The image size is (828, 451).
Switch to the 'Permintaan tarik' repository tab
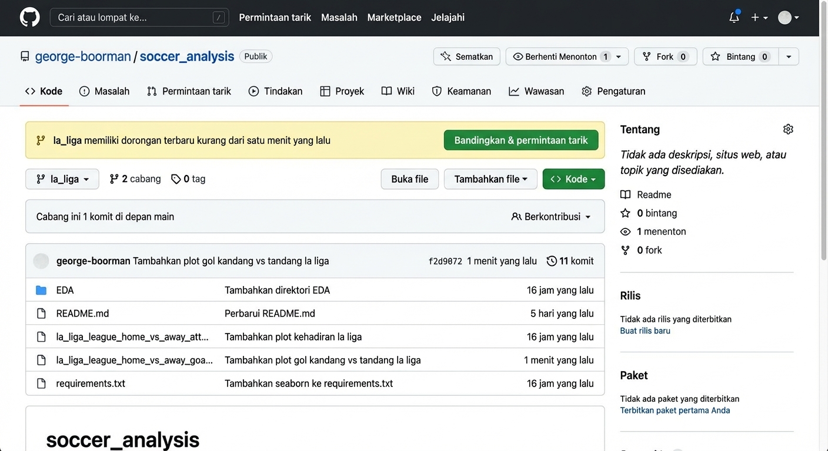(x=189, y=91)
